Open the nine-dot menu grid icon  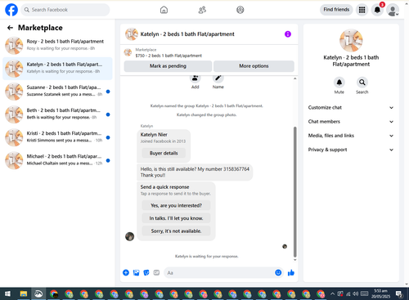click(x=362, y=10)
